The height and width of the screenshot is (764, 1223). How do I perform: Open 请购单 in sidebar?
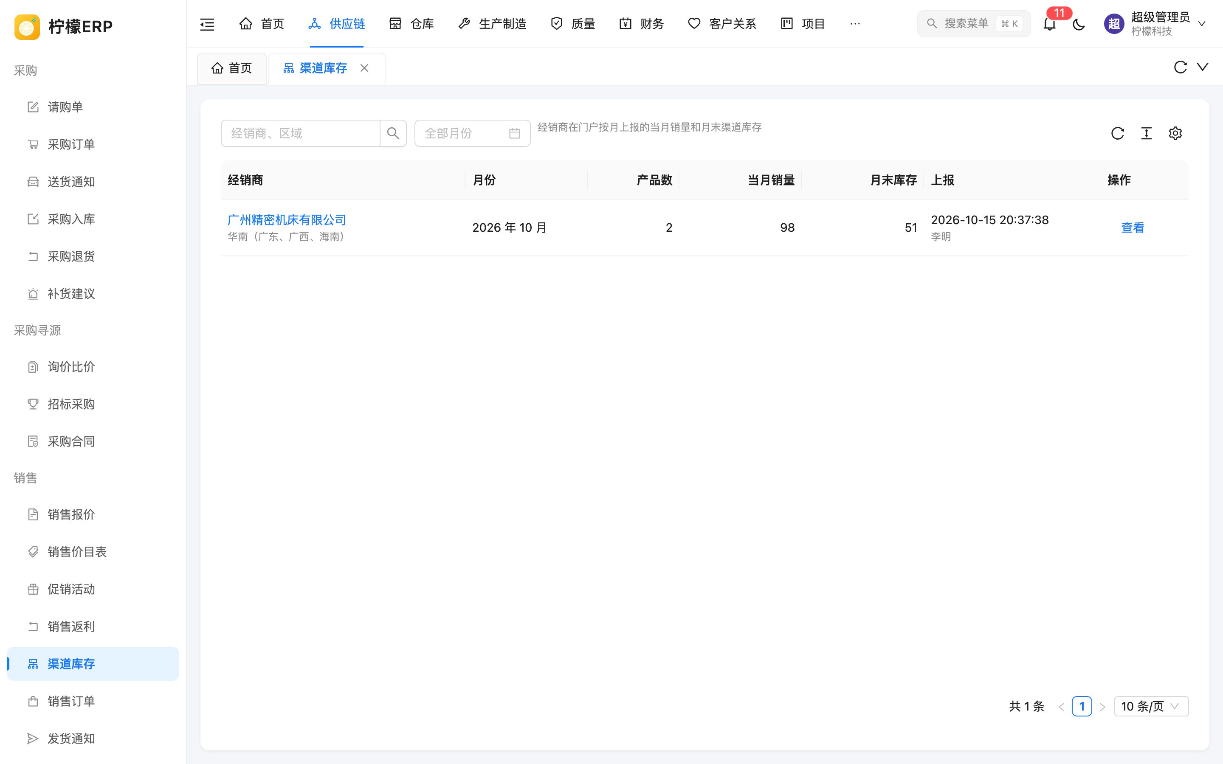[x=93, y=107]
